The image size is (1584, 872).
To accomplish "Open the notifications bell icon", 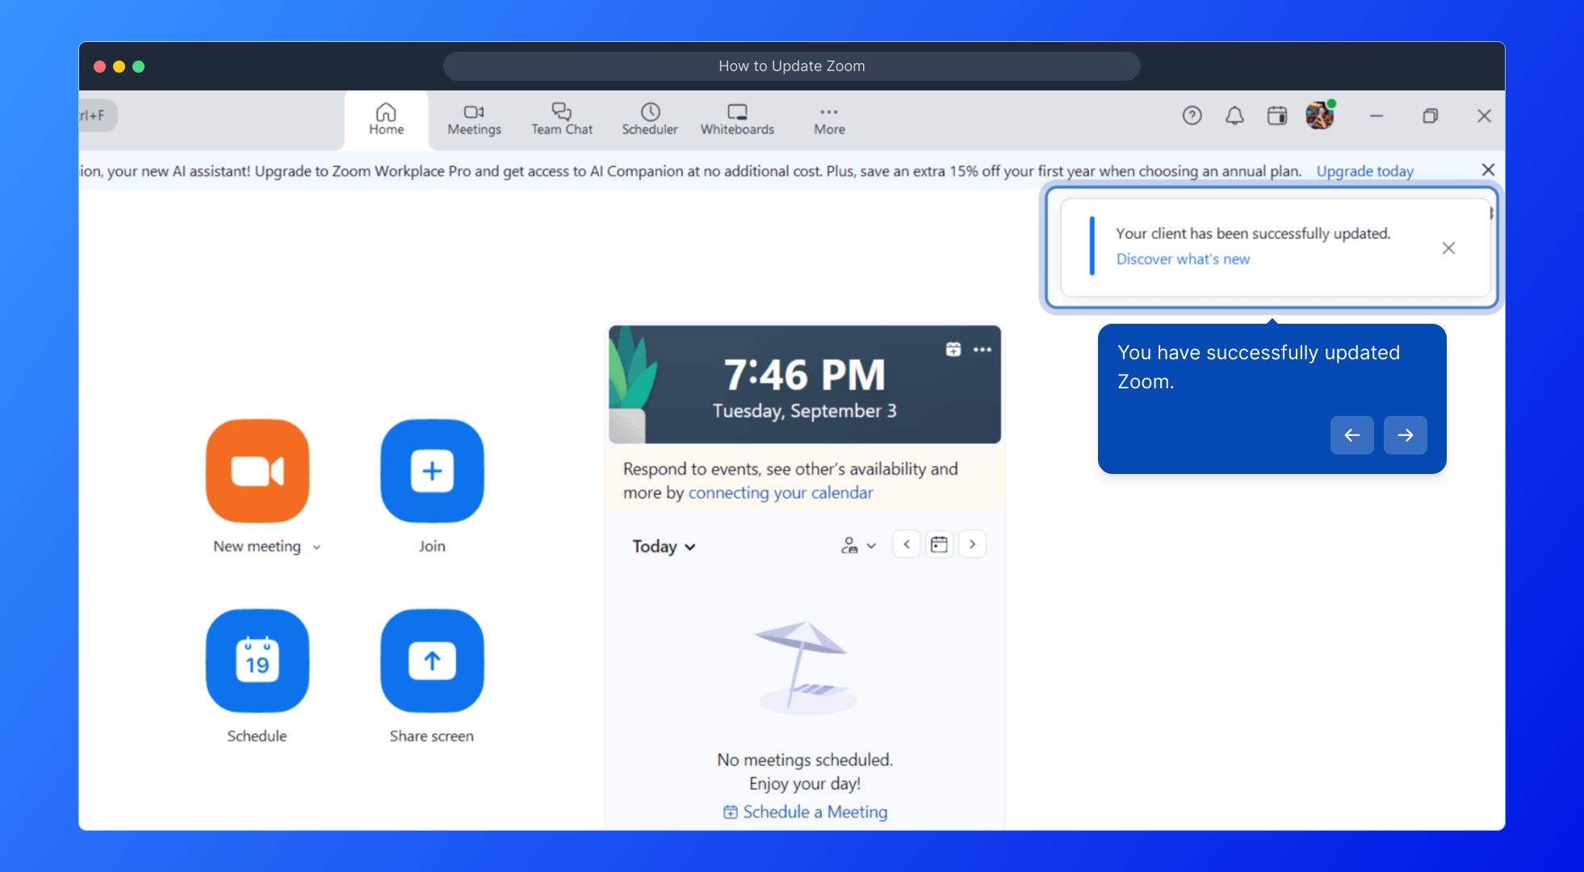I will (1234, 115).
